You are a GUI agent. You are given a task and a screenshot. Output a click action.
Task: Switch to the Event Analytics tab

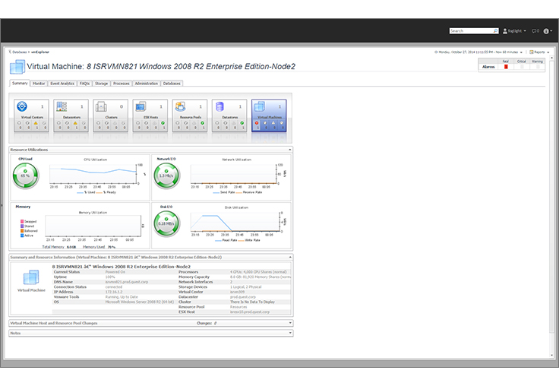coord(62,84)
